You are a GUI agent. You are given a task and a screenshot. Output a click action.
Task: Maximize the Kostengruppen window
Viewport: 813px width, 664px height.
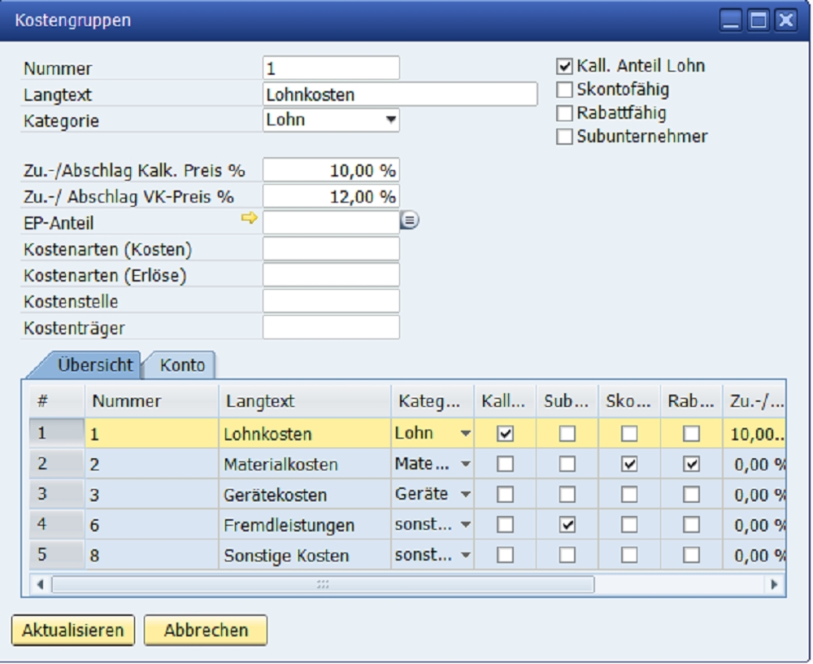pyautogui.click(x=758, y=21)
